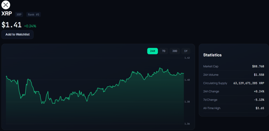Click the XRP coin name heading
Viewport: 269px width, 131px height.
(7, 14)
